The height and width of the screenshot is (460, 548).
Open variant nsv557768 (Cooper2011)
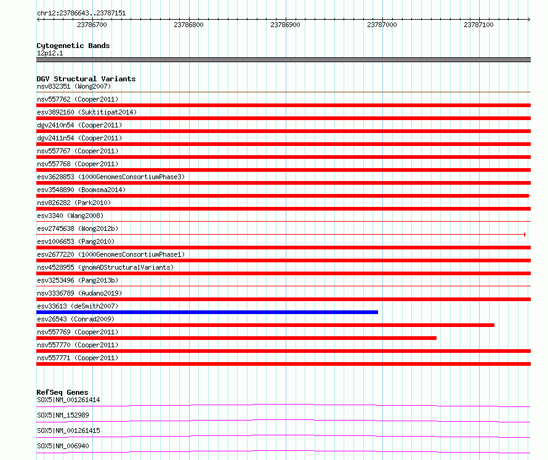coord(78,164)
